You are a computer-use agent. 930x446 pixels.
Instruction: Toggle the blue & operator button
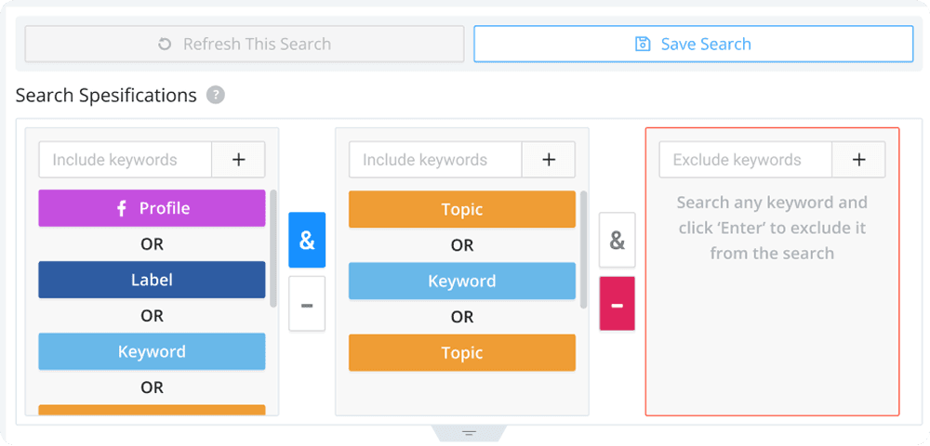click(x=307, y=240)
